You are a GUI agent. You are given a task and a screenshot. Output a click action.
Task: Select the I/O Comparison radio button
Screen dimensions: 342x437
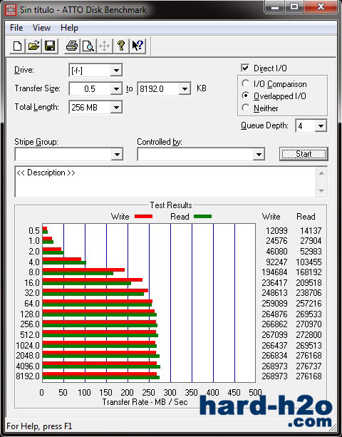pos(245,83)
